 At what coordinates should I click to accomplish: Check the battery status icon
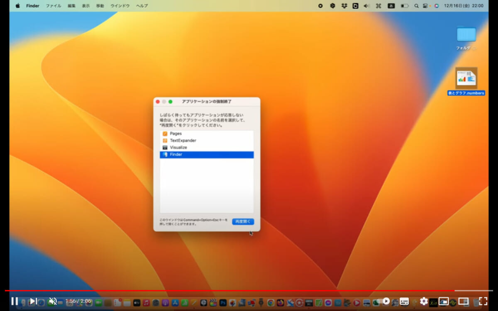tap(404, 6)
